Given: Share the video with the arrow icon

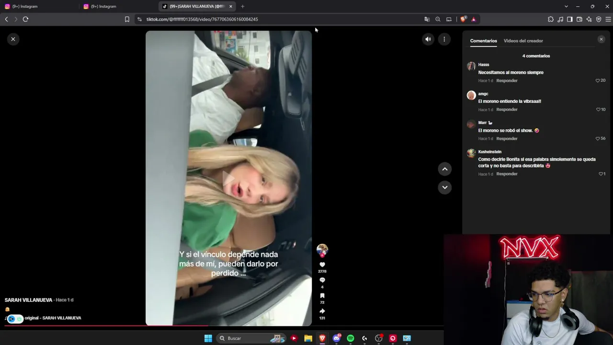Looking at the screenshot, I should (322, 311).
